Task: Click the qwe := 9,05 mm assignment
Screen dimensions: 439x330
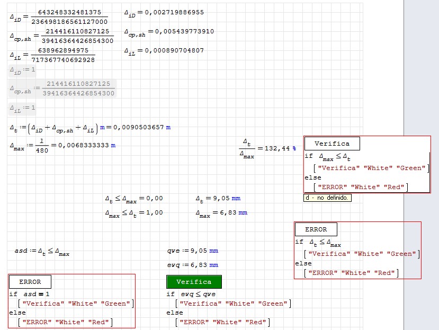Action: click(x=192, y=251)
